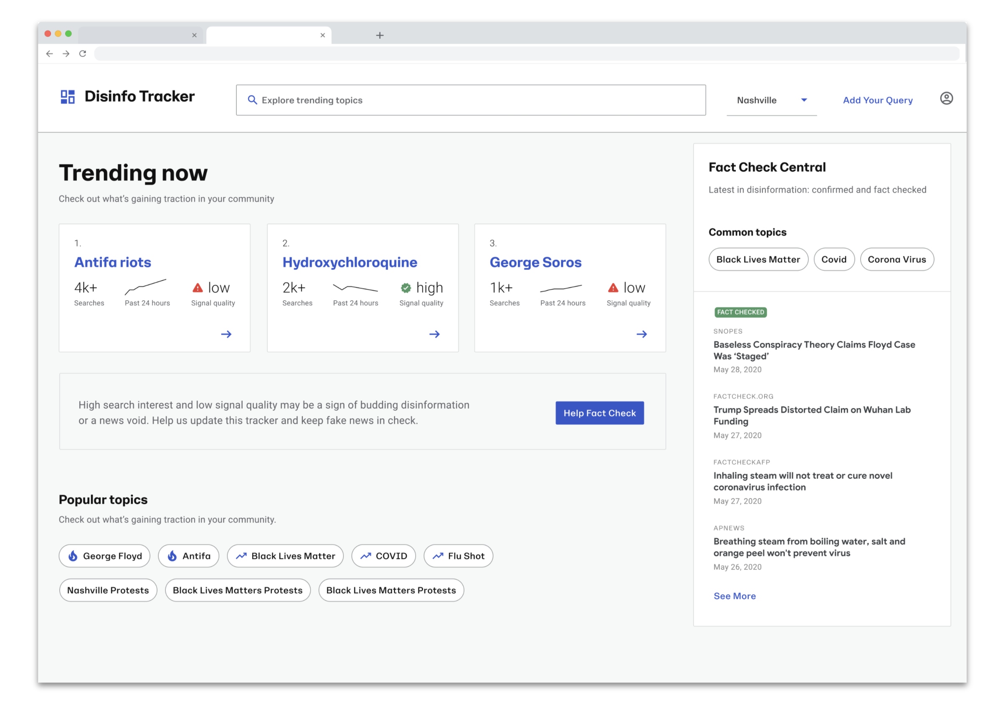
Task: Reload the page with browser refresh icon
Action: (82, 53)
